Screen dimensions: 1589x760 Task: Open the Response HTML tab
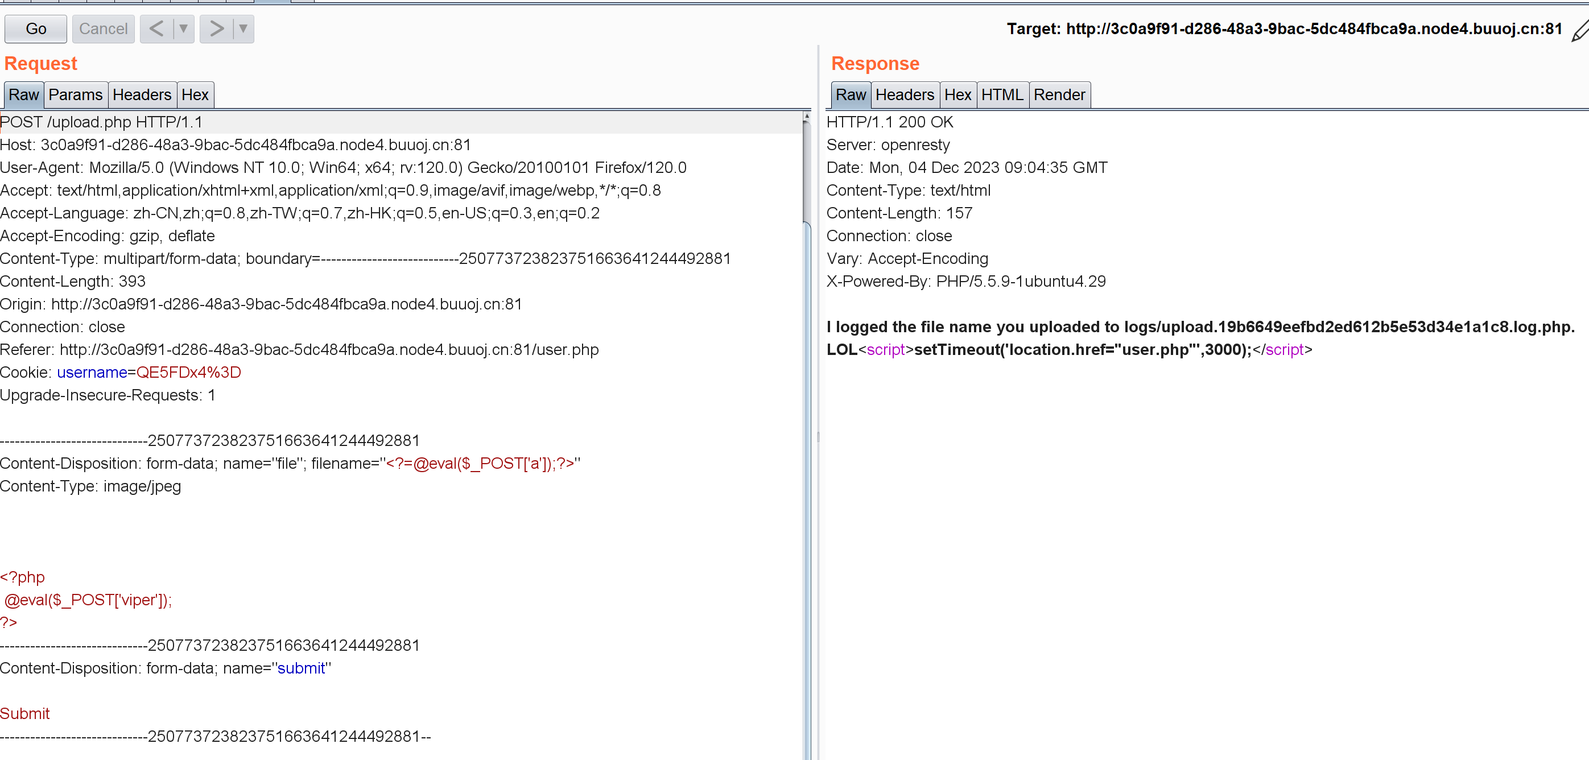[1002, 94]
